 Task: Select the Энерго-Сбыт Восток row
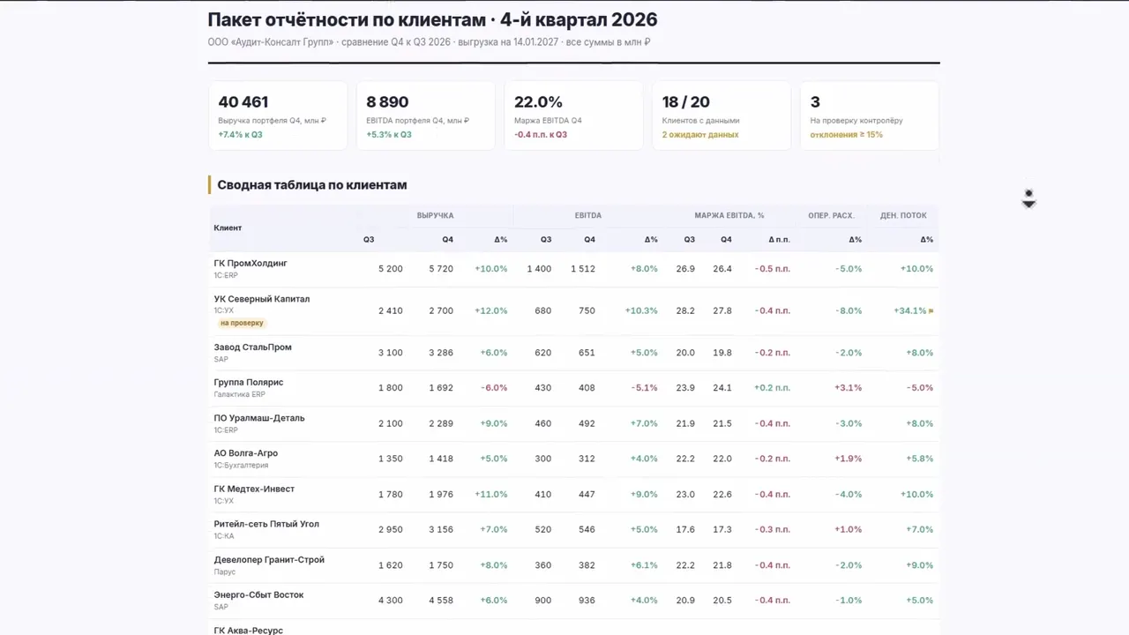[x=574, y=601]
